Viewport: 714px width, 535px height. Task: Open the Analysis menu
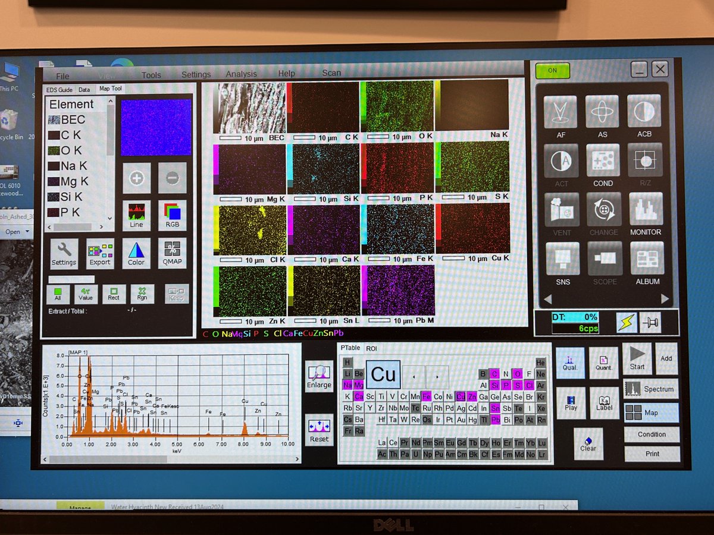[x=242, y=74]
